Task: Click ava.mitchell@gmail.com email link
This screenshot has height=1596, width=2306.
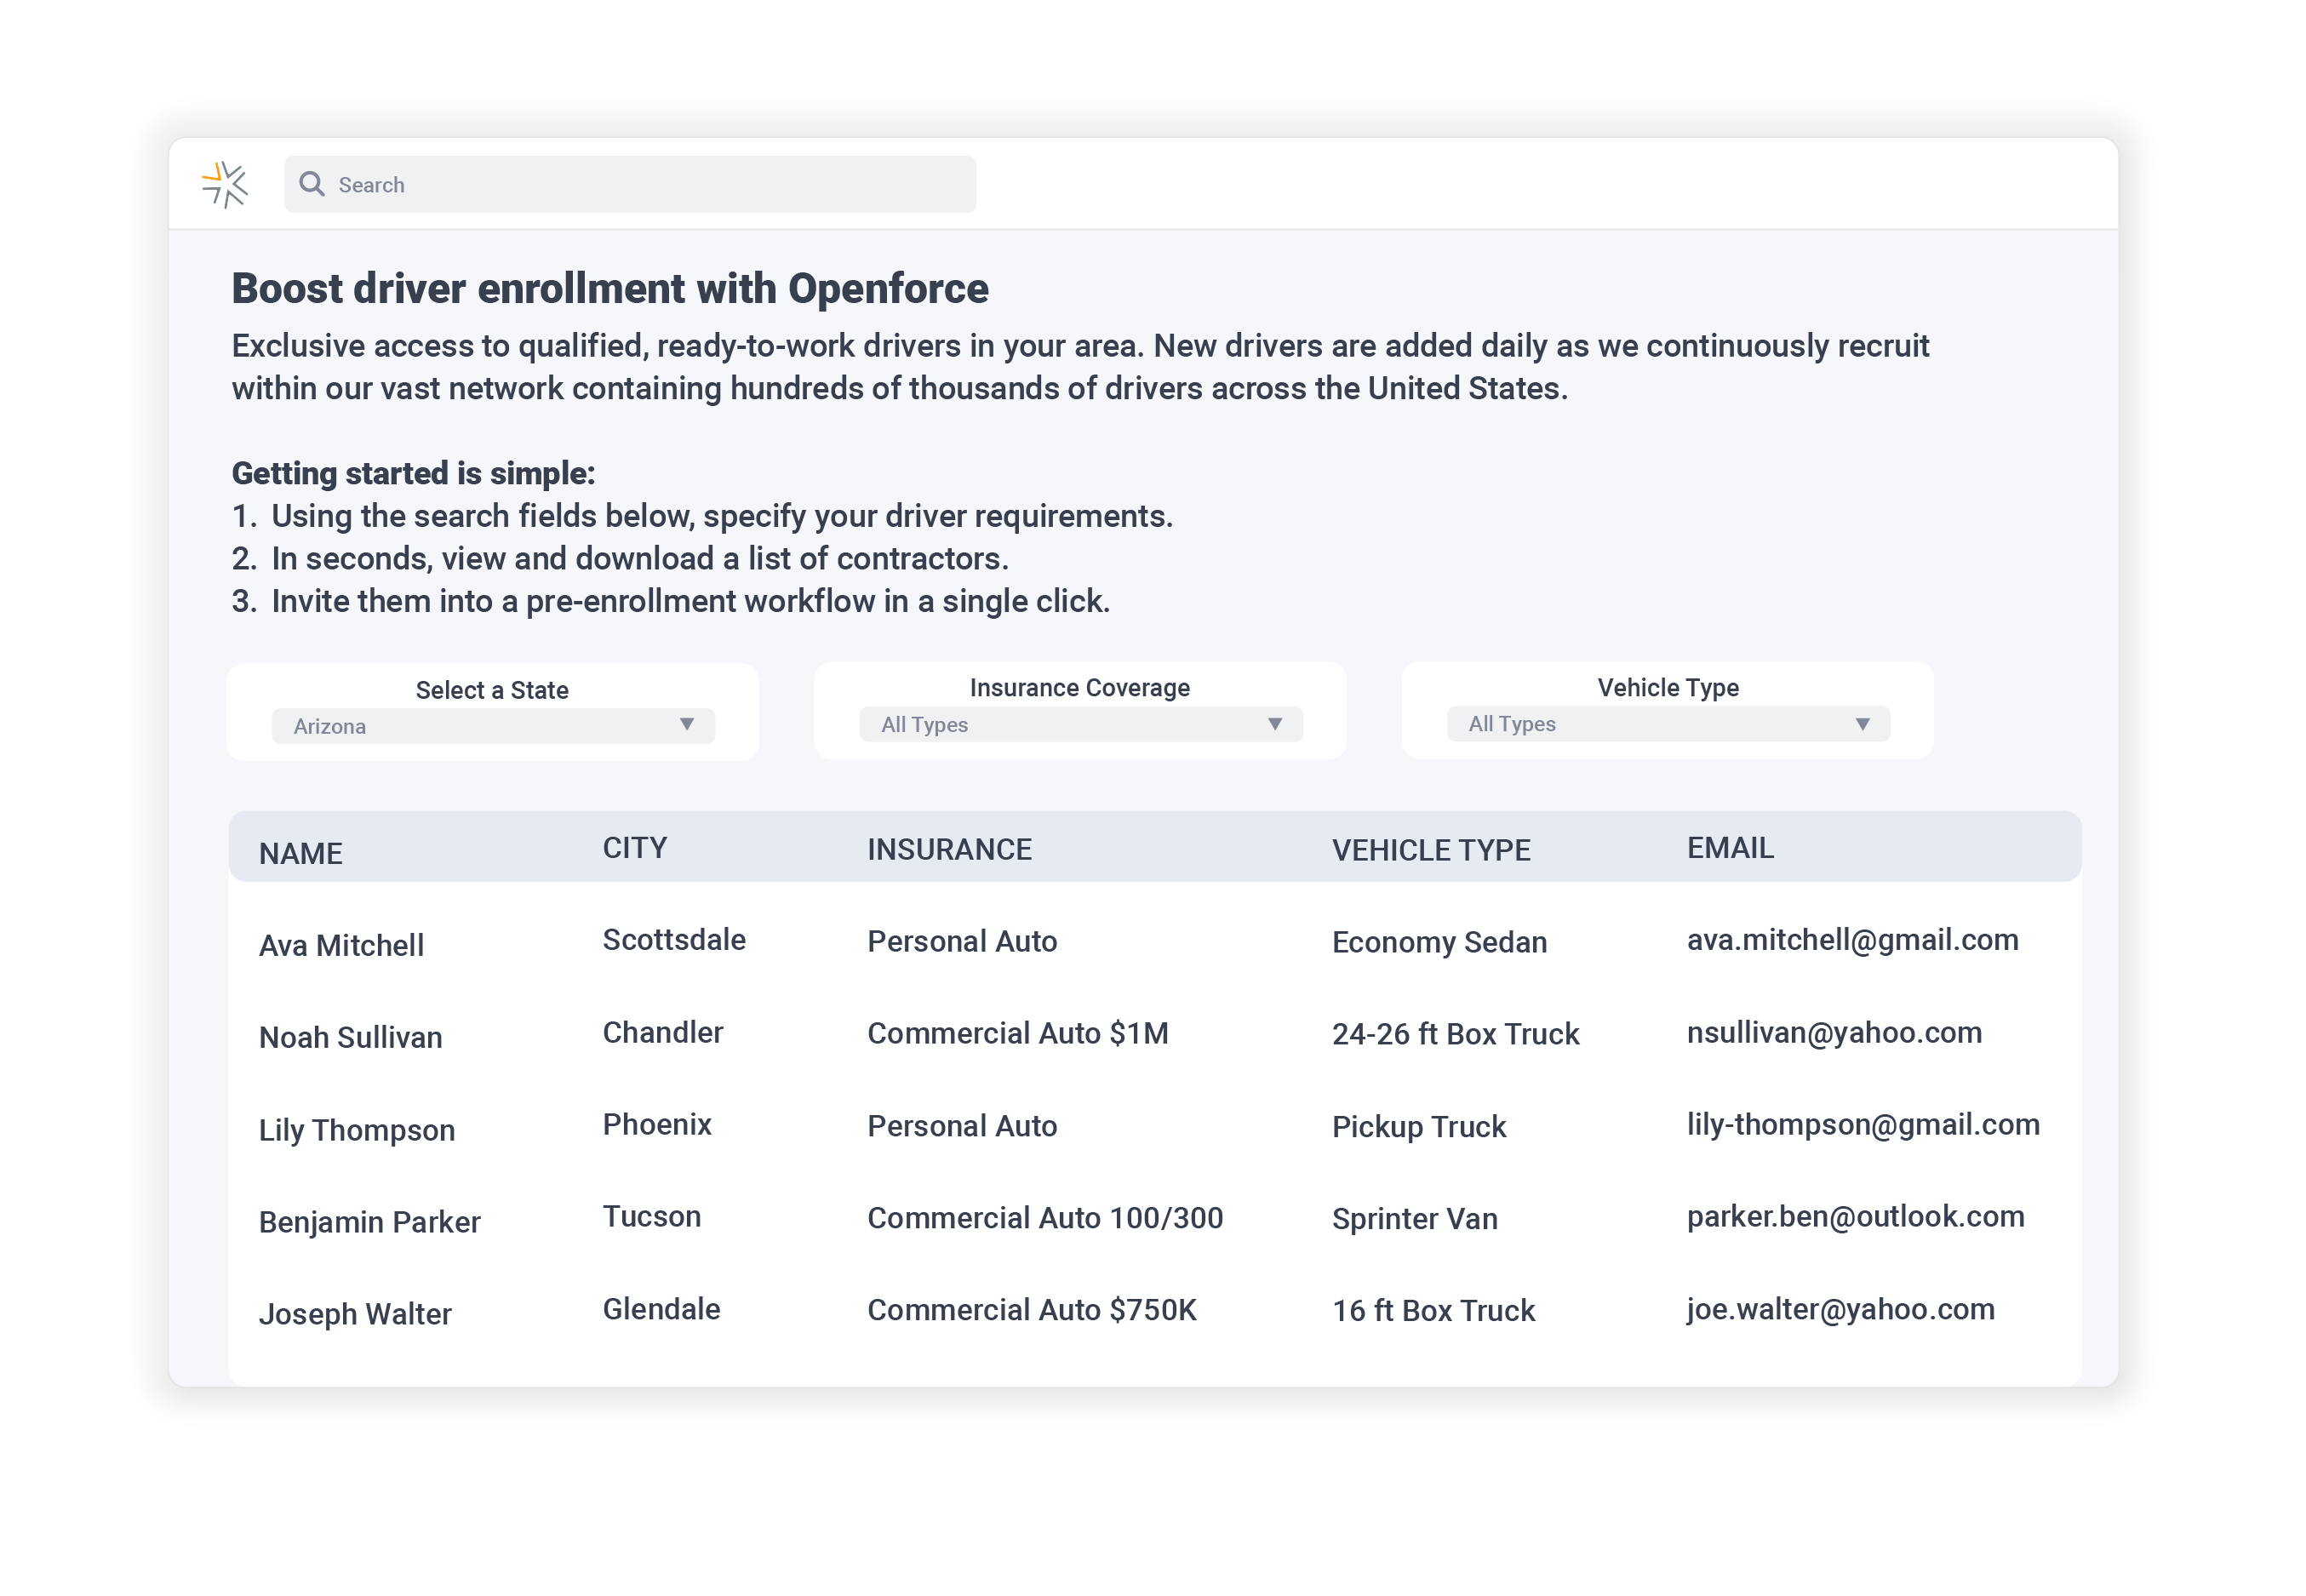Action: pos(1851,940)
